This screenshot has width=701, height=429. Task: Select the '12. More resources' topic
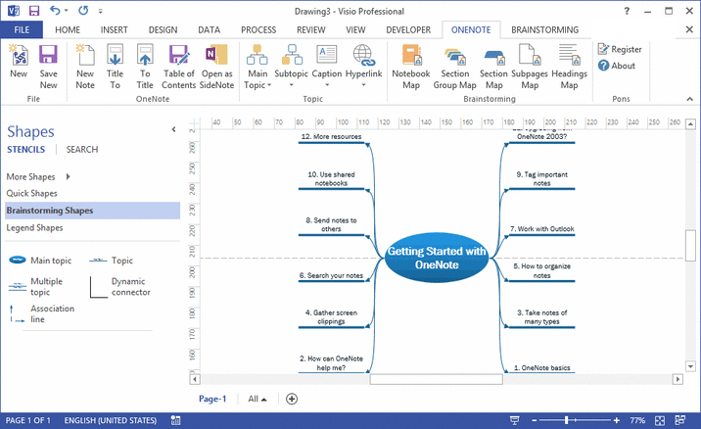click(x=331, y=137)
